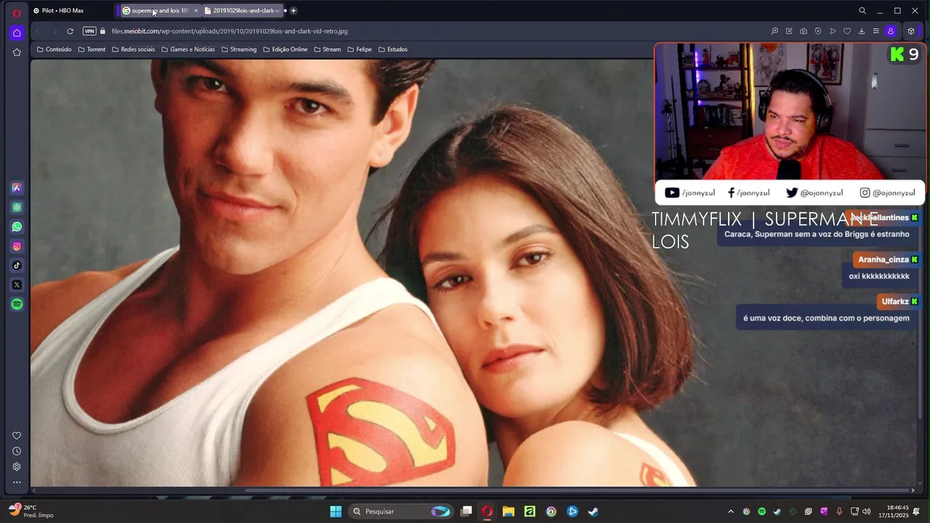
Task: Open ChatGPT icon in sidebar
Action: coord(17,208)
